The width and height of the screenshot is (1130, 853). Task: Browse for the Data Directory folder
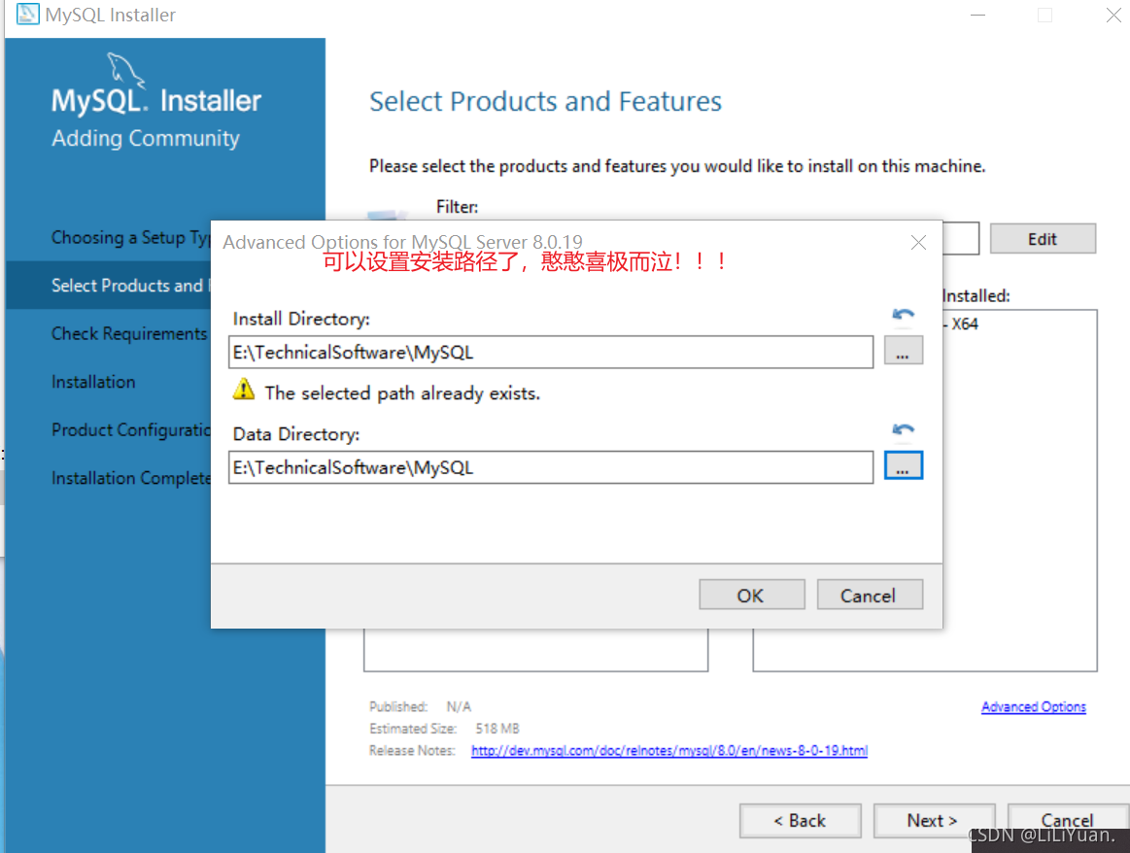click(903, 466)
